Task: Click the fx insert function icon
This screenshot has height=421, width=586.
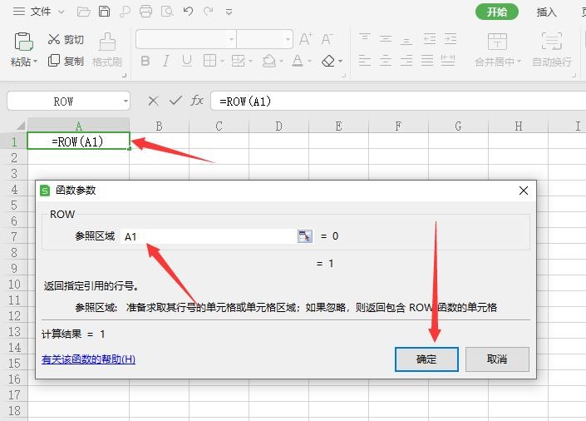Action: coord(197,101)
